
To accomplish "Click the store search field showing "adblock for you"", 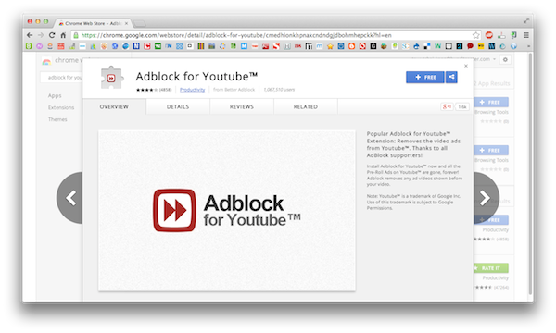I will click(61, 77).
